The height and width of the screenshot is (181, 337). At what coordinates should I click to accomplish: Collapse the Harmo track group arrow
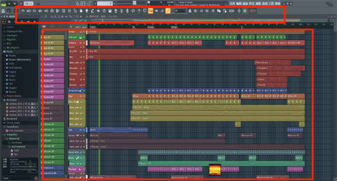coord(81,136)
